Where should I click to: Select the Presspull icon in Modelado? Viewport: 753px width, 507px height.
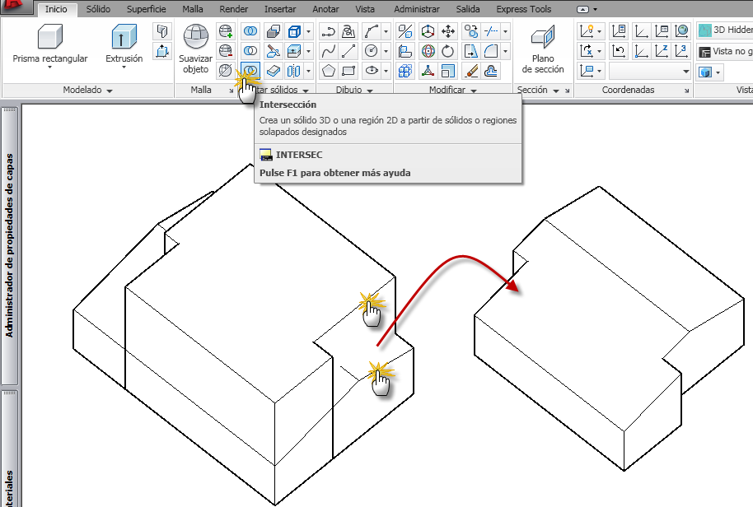pyautogui.click(x=162, y=51)
